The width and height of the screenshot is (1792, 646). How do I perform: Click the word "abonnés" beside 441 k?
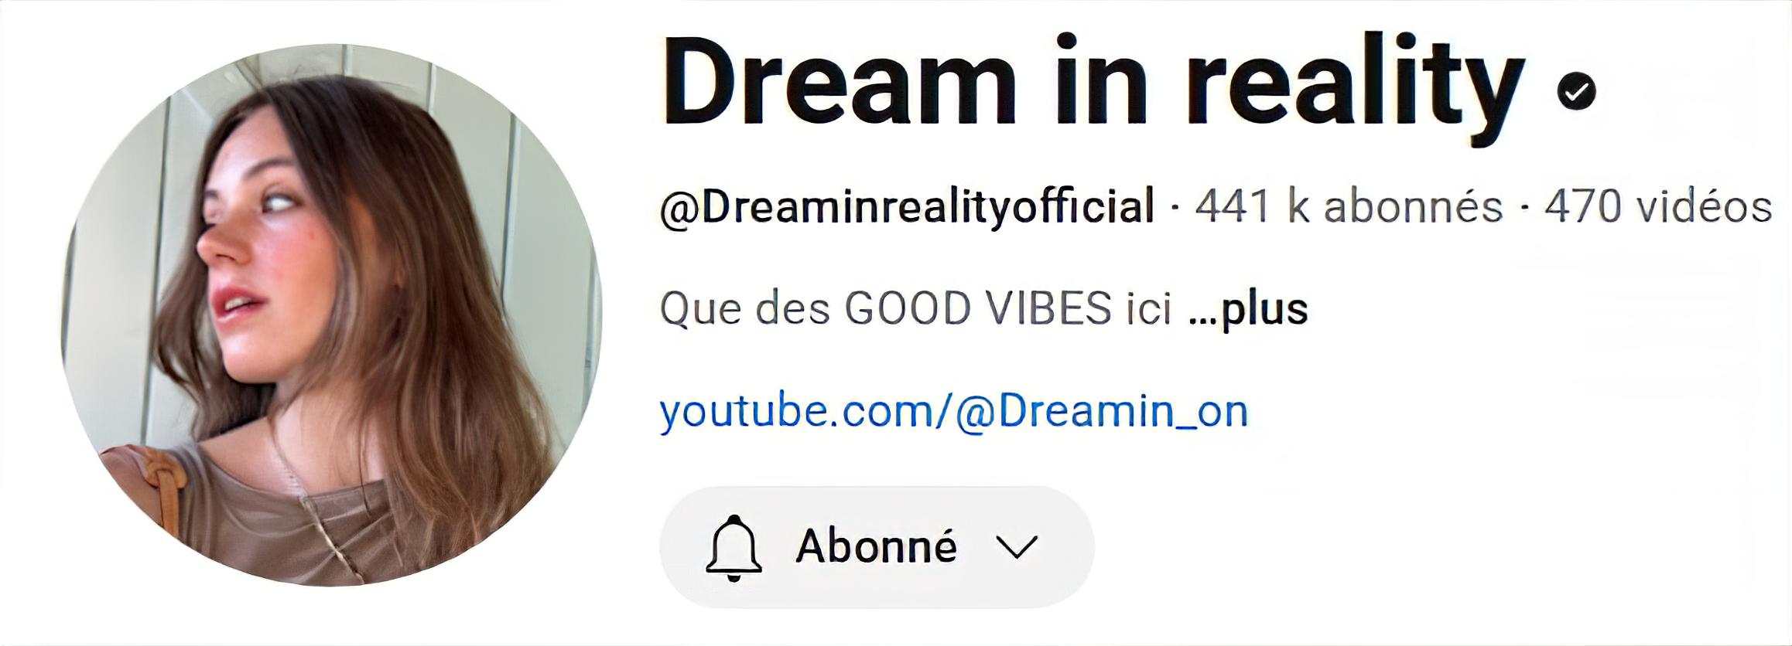click(1413, 207)
